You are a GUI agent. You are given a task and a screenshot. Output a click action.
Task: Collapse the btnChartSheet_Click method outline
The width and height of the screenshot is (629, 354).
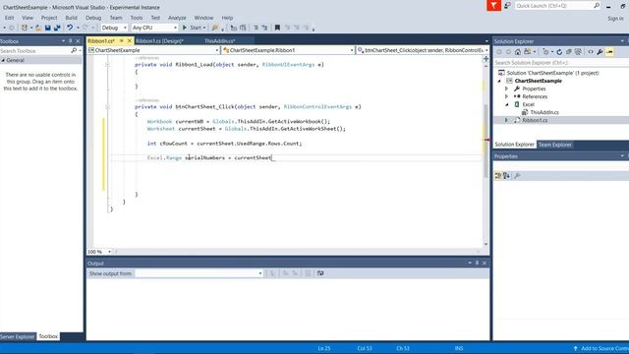point(107,107)
